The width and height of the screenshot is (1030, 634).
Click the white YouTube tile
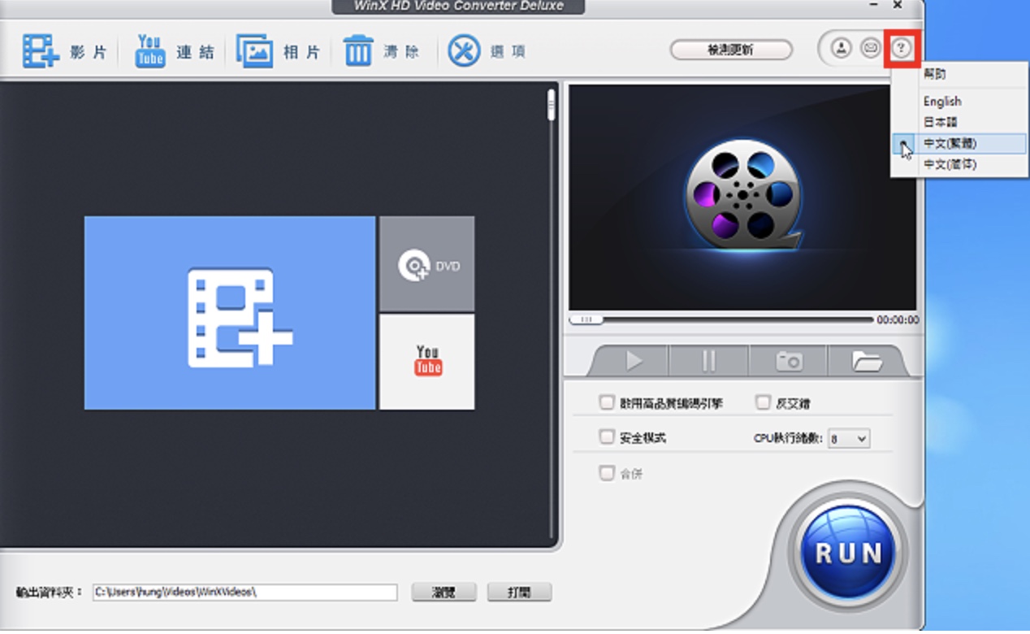tap(427, 362)
